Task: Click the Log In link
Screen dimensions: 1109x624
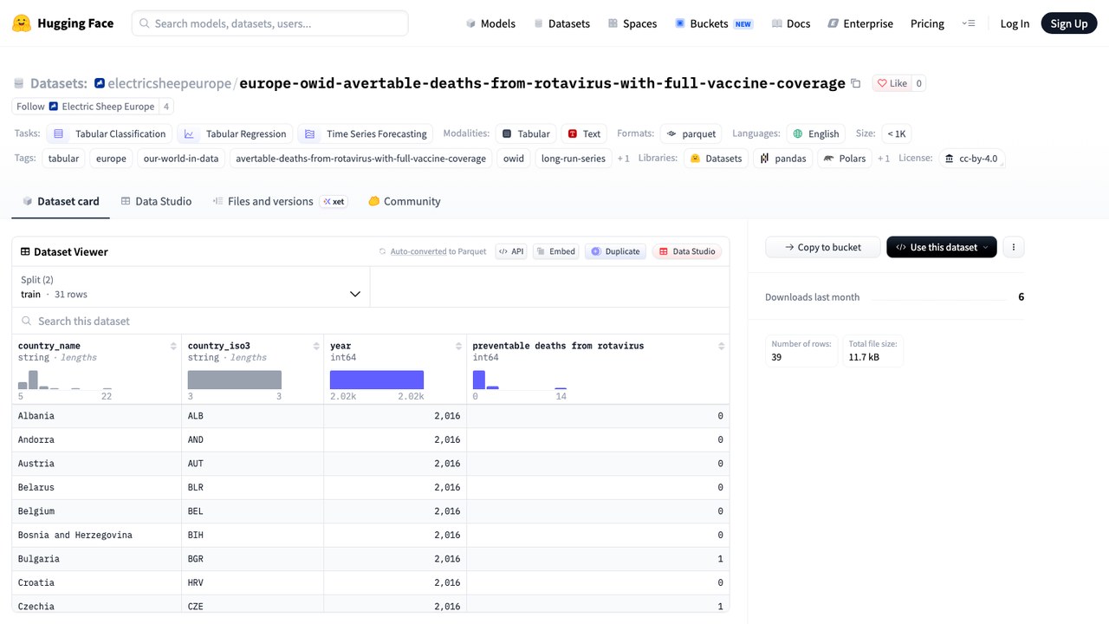Action: (x=1015, y=23)
